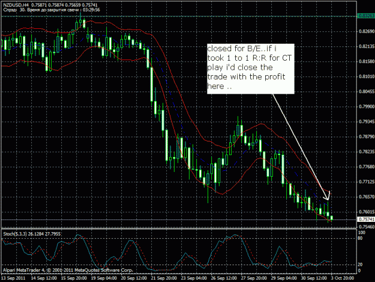Select the stochastic scale value 20
The width and height of the screenshot is (375, 282).
(x=361, y=265)
